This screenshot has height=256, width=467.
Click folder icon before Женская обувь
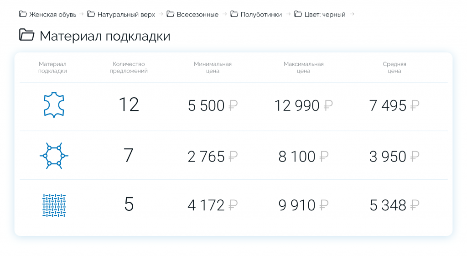(x=23, y=14)
